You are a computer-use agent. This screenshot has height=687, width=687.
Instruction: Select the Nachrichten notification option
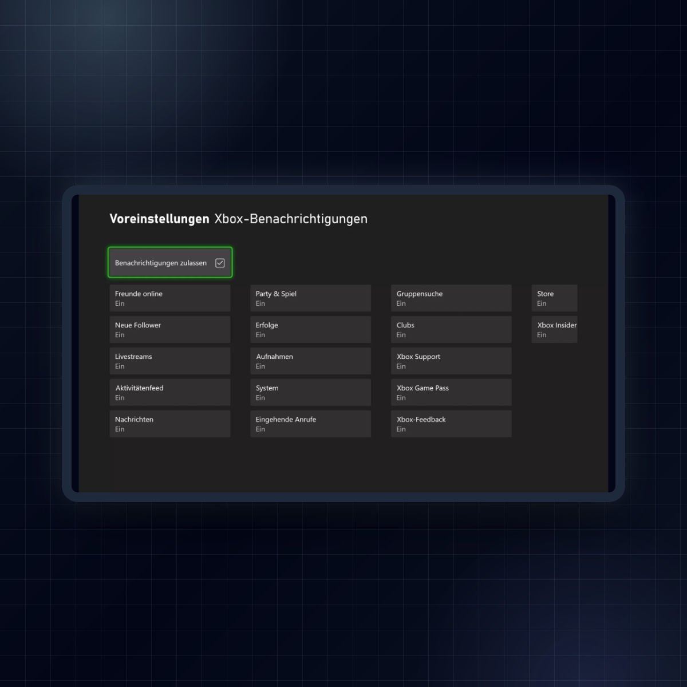click(x=170, y=424)
